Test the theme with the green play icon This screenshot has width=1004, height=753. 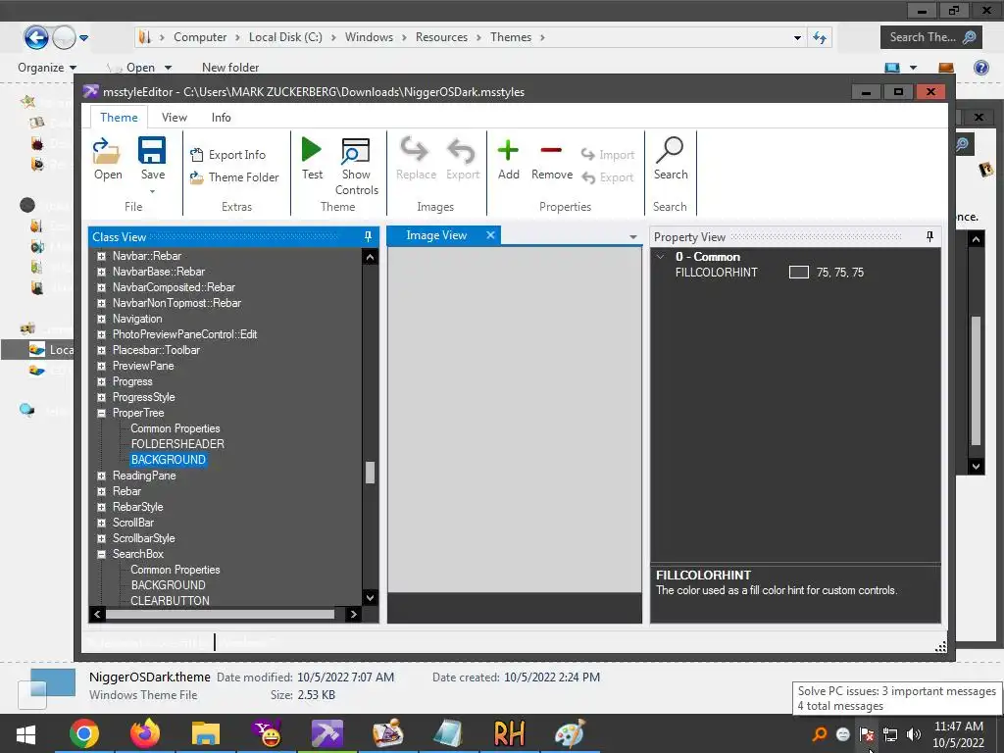click(x=312, y=158)
